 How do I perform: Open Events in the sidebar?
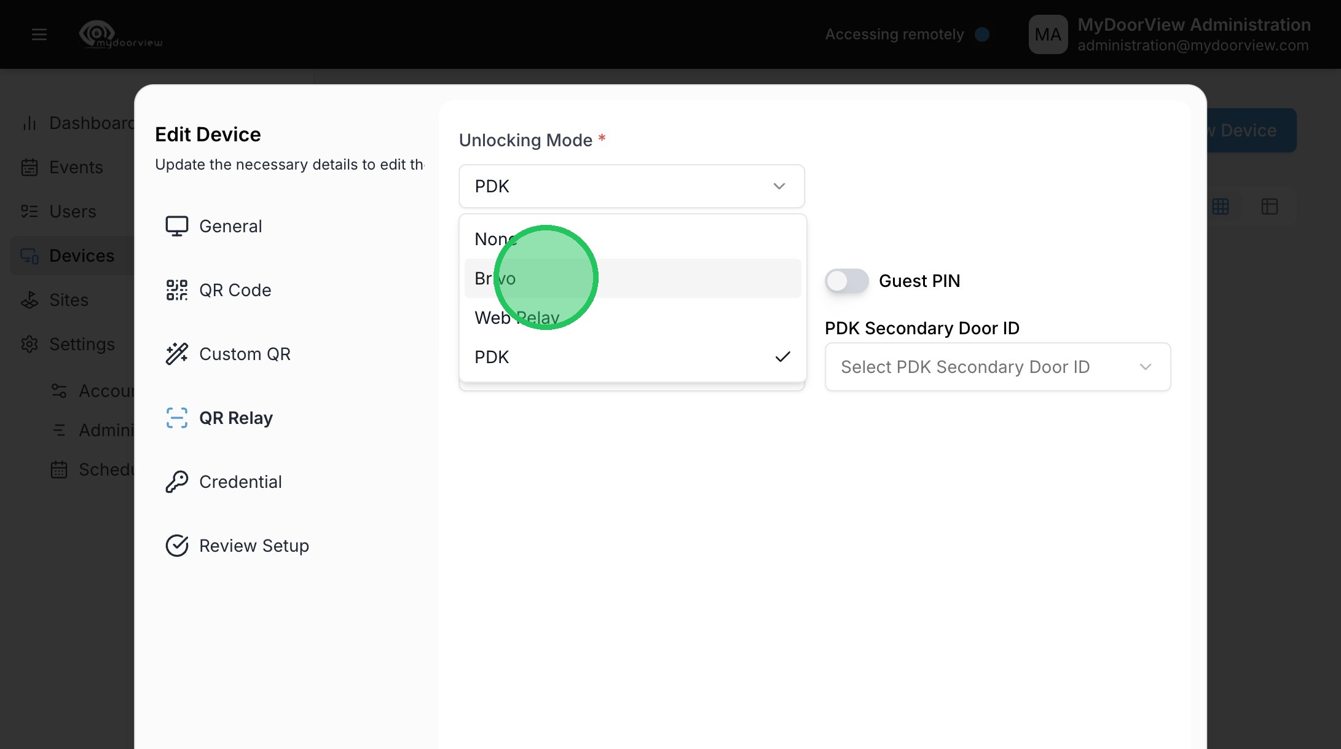pos(76,167)
